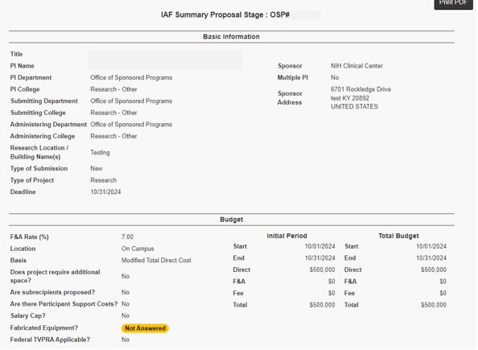Click the Budget section header
The image size is (478, 350).
tap(232, 220)
